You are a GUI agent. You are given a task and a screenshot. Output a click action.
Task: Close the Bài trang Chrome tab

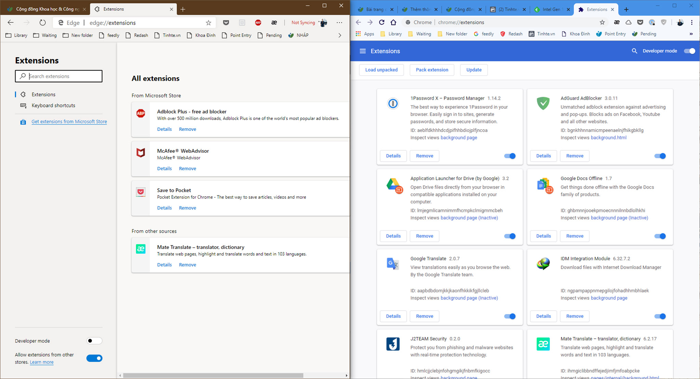pyautogui.click(x=392, y=10)
